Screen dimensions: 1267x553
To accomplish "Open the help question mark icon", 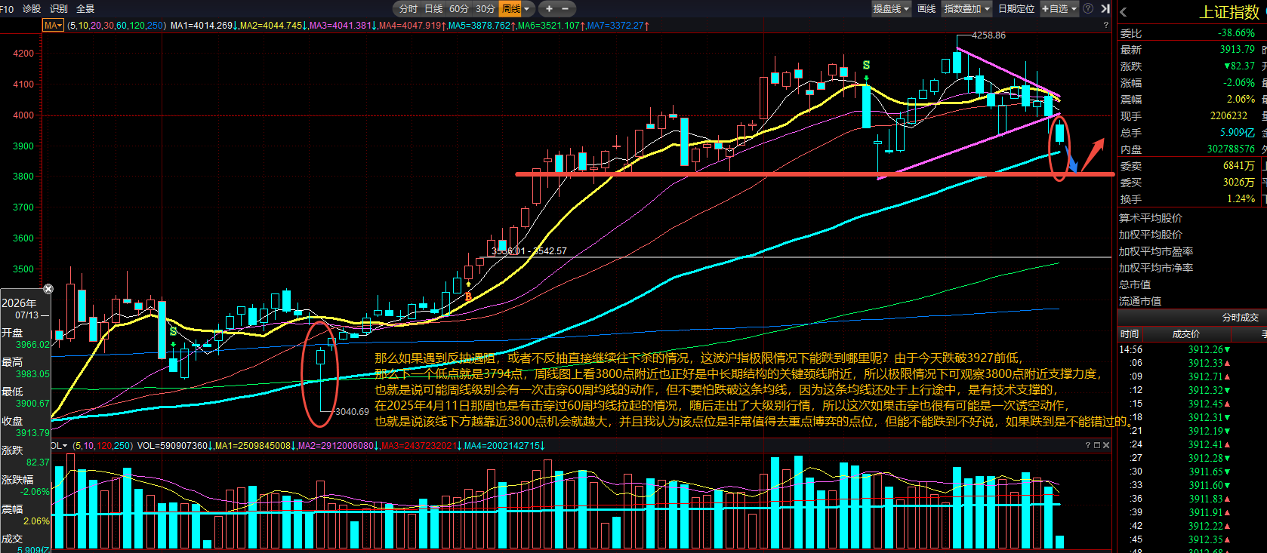I will [1088, 9].
